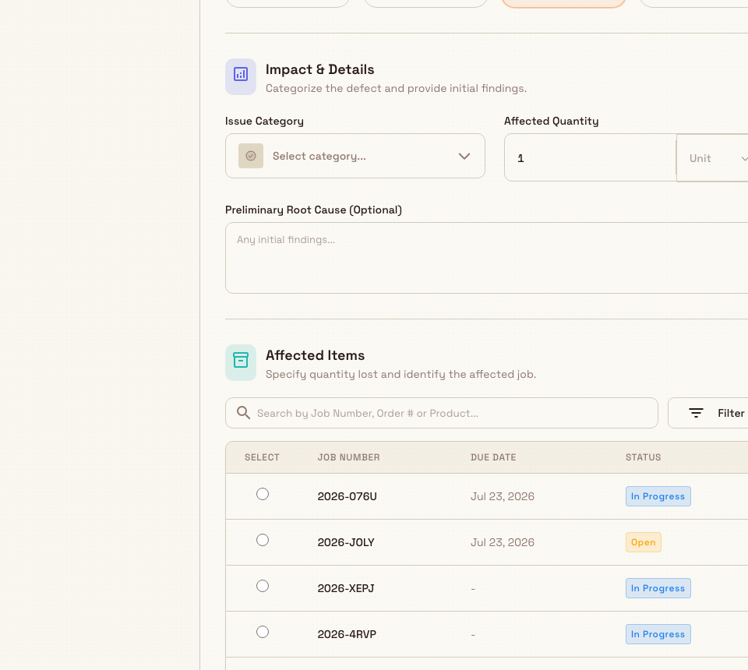Screen dimensions: 748x670
Task: Click the SELECT column header
Action: tap(262, 457)
